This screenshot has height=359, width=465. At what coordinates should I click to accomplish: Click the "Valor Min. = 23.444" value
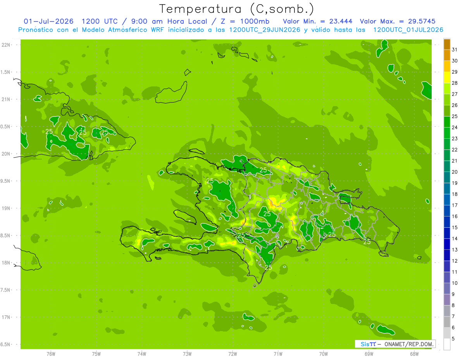point(318,21)
